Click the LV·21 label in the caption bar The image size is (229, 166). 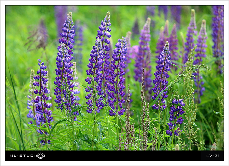pos(213,156)
